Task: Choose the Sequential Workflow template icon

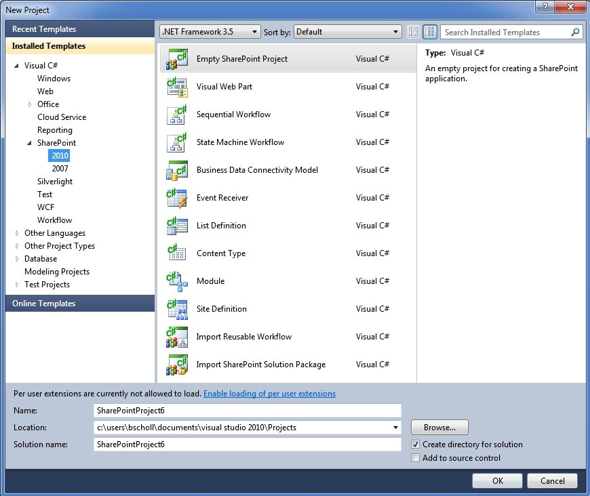Action: point(177,115)
